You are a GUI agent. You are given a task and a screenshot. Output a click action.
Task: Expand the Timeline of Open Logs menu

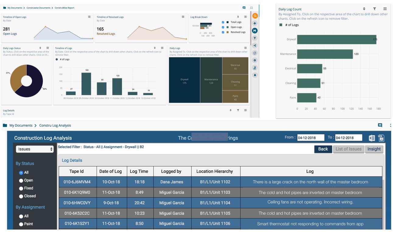tap(89, 17)
